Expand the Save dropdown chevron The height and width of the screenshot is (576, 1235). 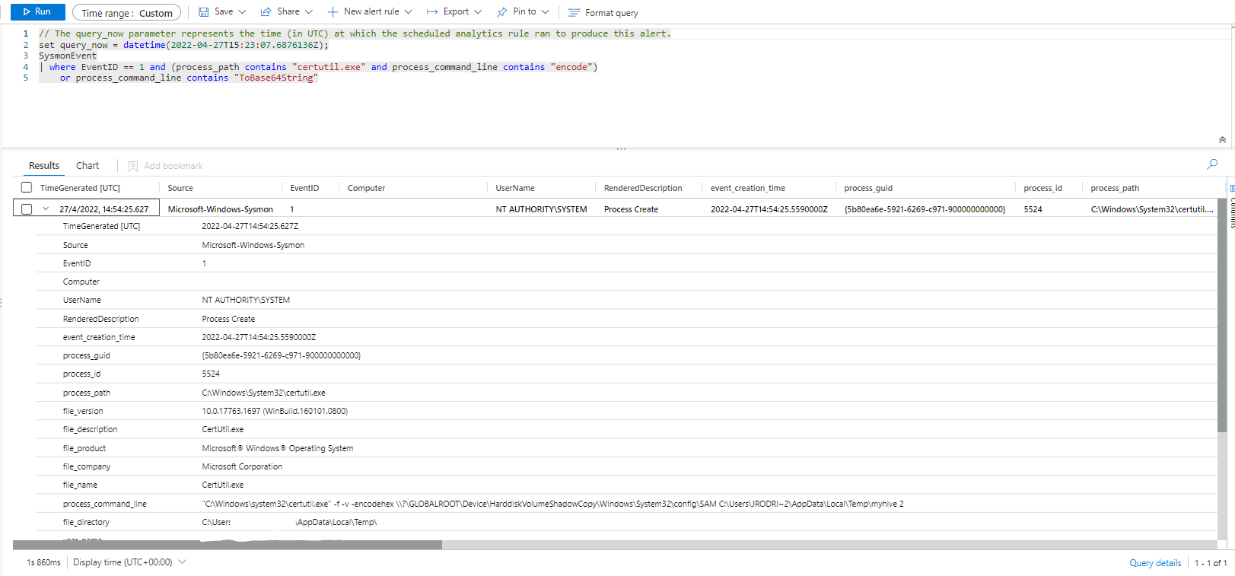(x=242, y=12)
